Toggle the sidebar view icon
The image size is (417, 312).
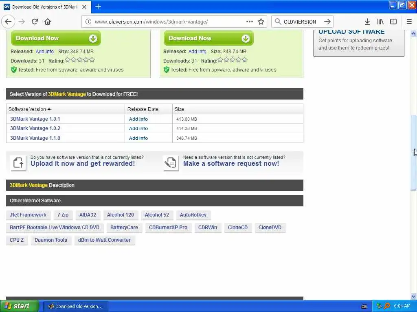[393, 22]
